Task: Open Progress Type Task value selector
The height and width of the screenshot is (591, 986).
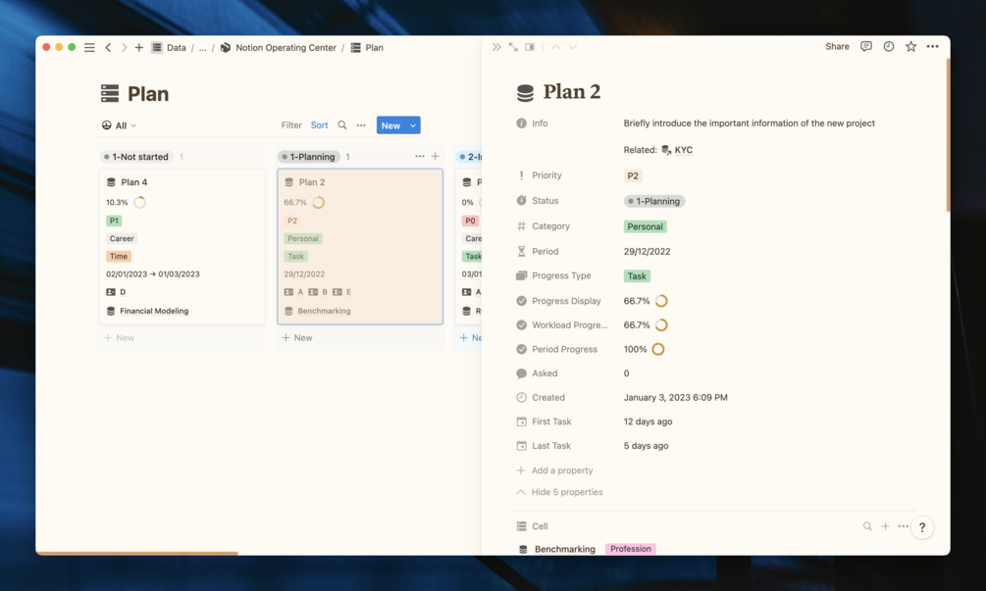Action: pos(637,276)
